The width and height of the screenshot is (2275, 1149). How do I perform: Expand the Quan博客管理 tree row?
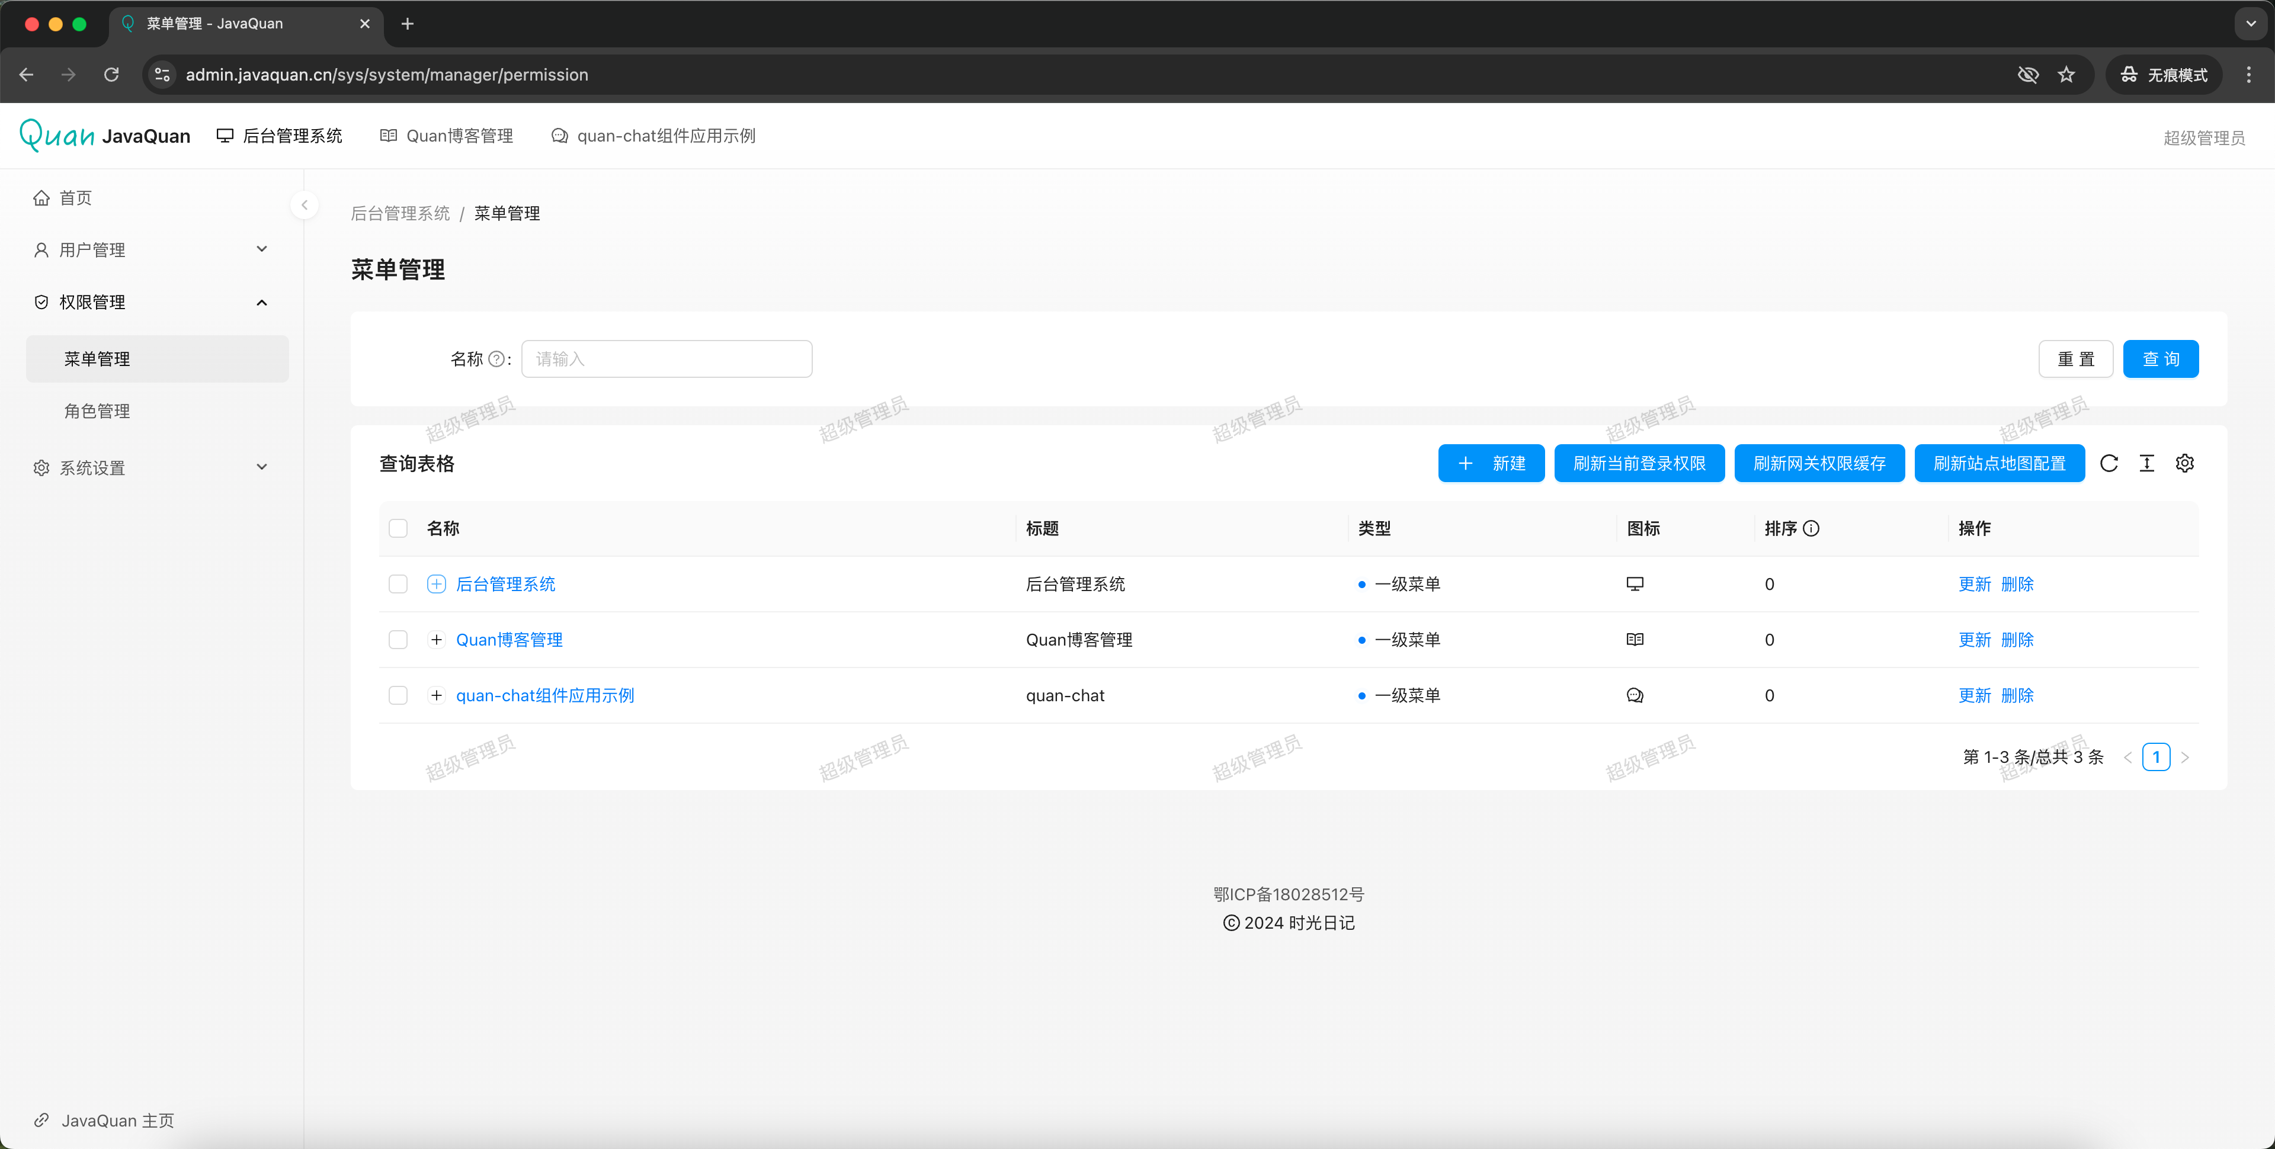pyautogui.click(x=436, y=640)
